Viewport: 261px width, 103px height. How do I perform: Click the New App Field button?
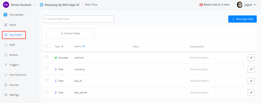(242, 19)
